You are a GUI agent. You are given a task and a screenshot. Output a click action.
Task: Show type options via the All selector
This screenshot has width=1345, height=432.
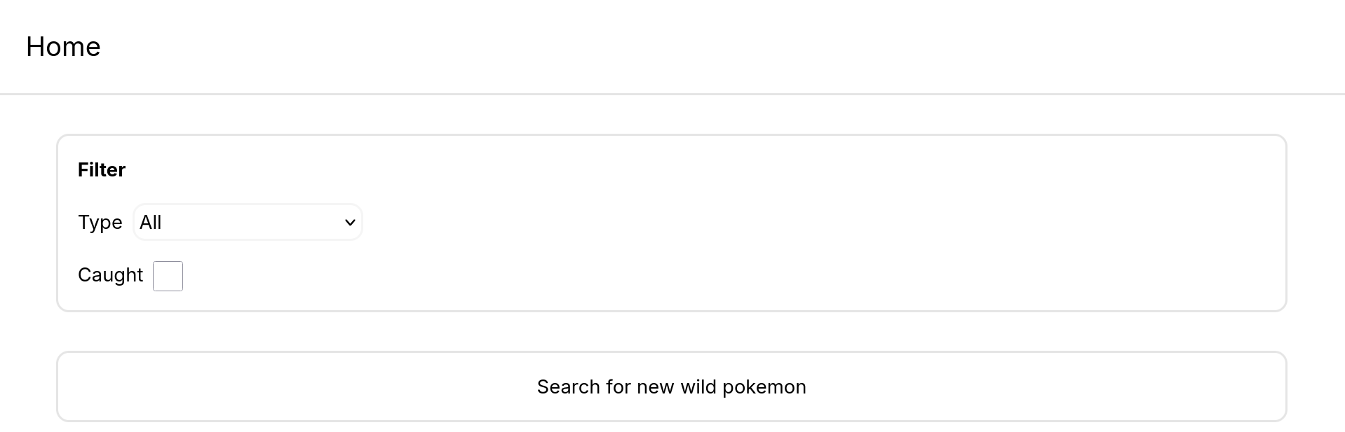coord(248,223)
